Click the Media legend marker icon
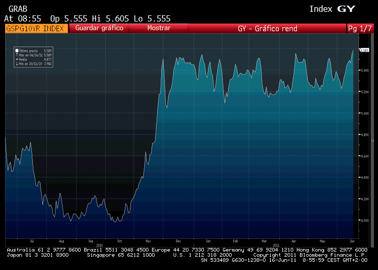Viewport: 378px width, 270px height. [17, 59]
